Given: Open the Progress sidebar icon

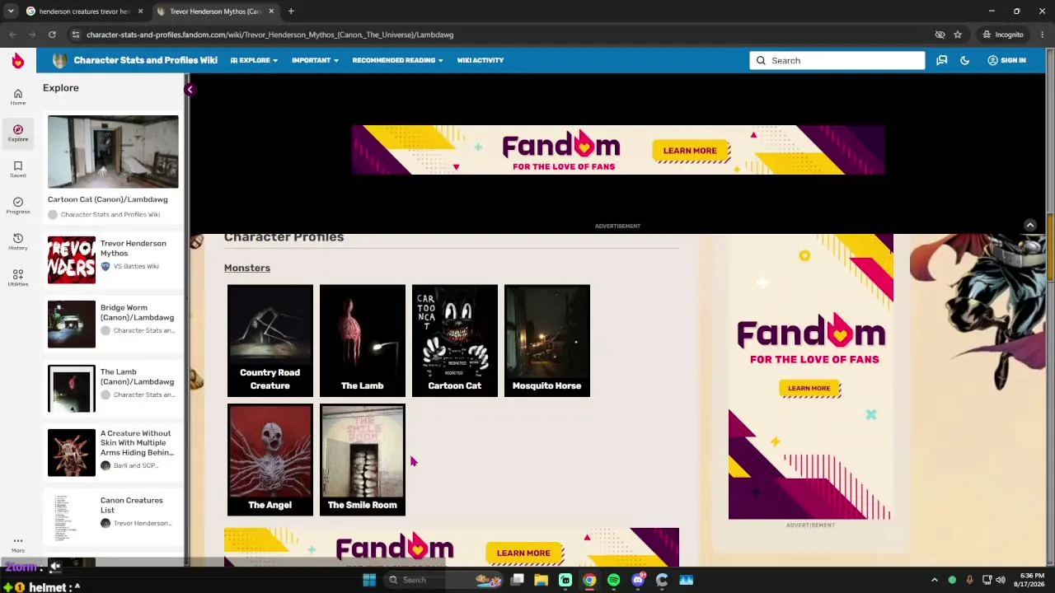Looking at the screenshot, I should click(17, 205).
